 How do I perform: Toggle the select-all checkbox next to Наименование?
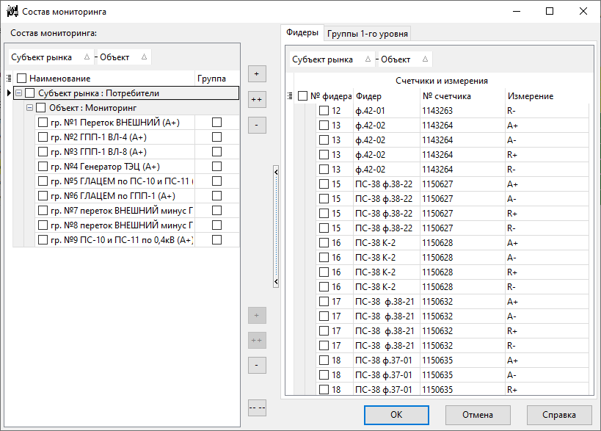click(x=21, y=78)
